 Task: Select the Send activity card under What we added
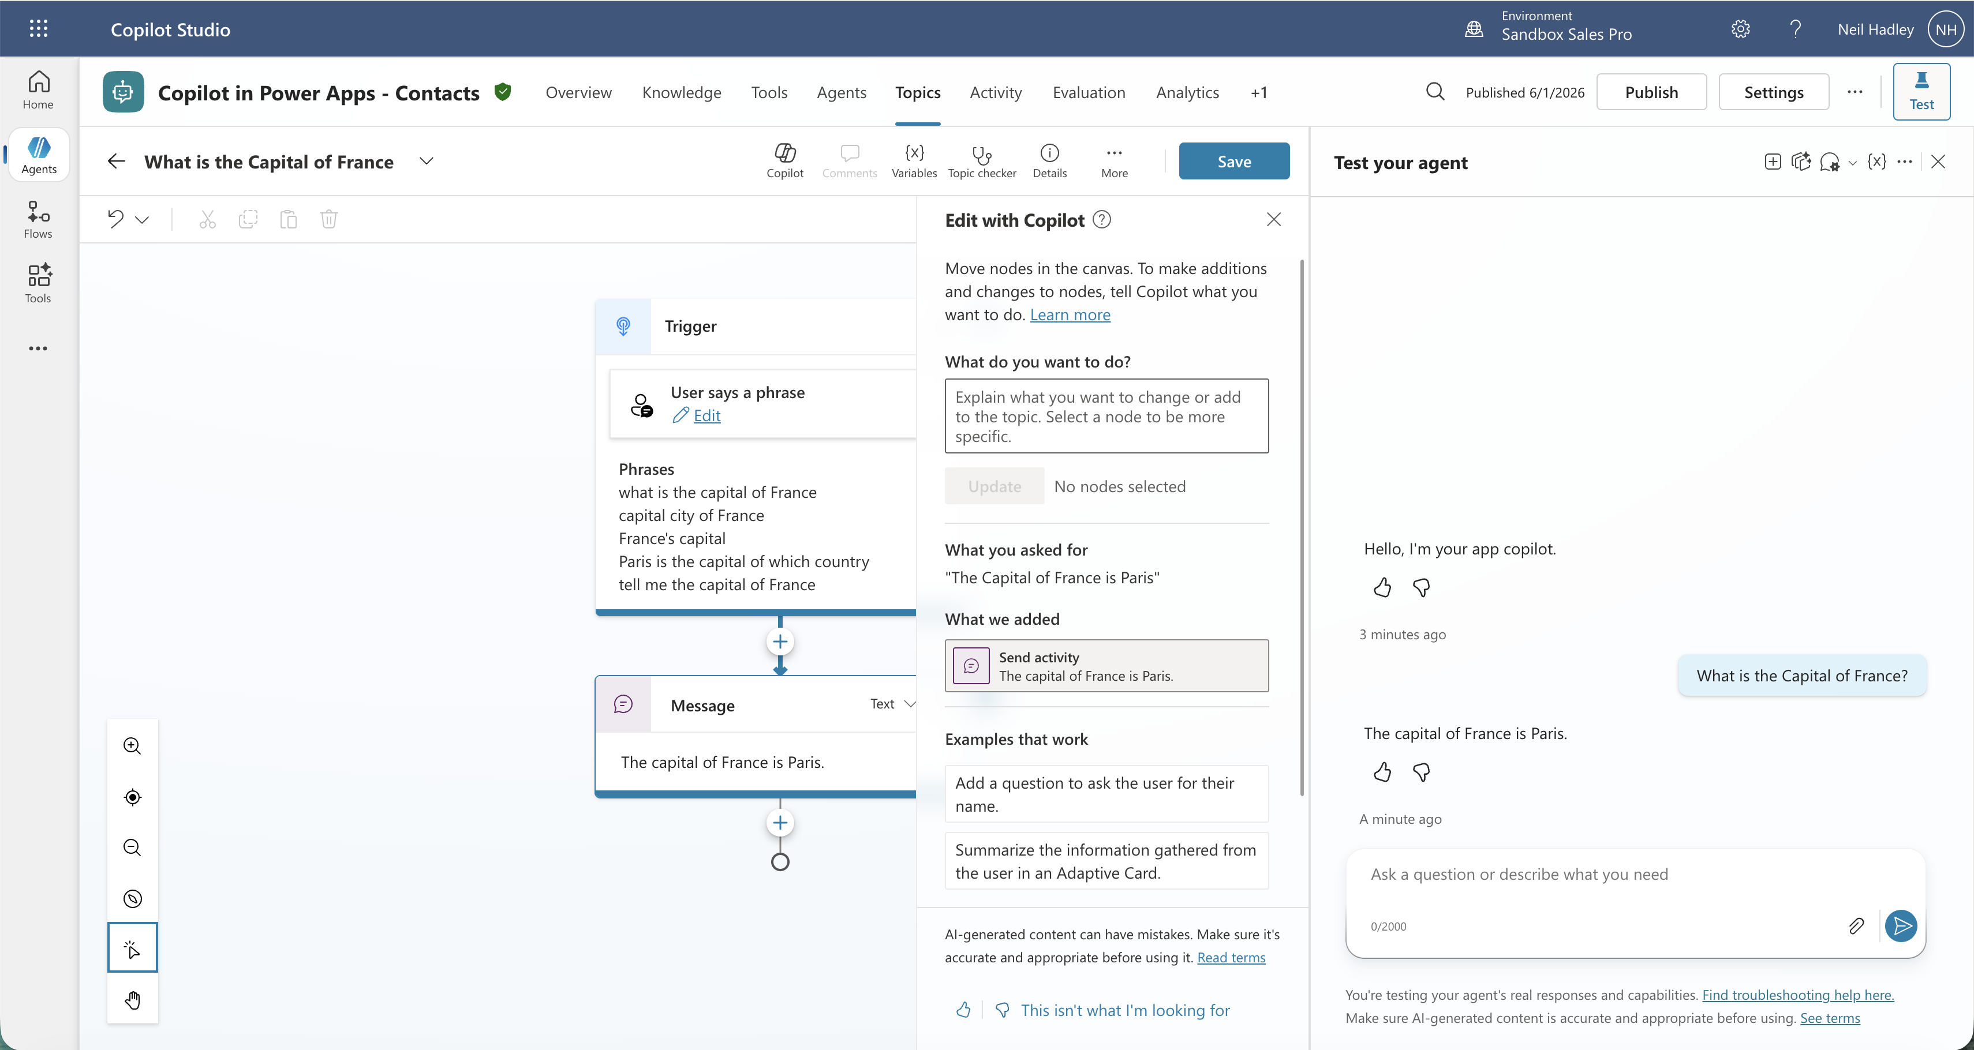[1106, 666]
